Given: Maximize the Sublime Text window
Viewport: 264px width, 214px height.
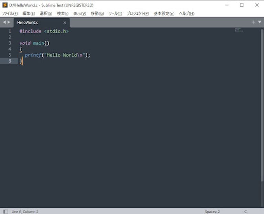Looking at the screenshot, I should pos(242,5).
